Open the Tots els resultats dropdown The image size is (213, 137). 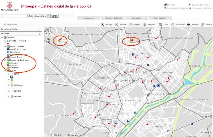coord(39,16)
